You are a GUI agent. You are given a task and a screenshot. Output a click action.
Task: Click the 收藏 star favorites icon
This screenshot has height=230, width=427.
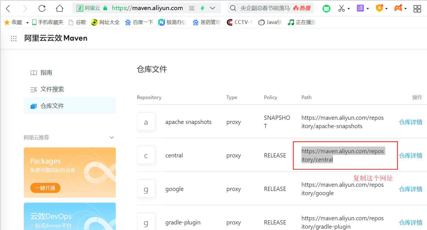[7, 22]
